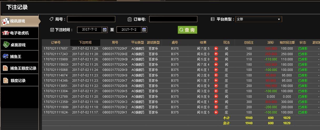Sort by the 总投注 column header

(x=249, y=43)
